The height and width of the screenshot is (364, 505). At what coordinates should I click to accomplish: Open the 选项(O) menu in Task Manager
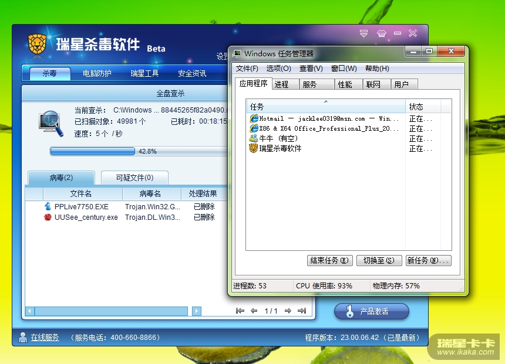tap(278, 69)
